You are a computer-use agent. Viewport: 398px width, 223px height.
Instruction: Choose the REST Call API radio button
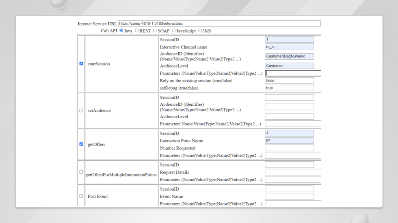click(136, 30)
